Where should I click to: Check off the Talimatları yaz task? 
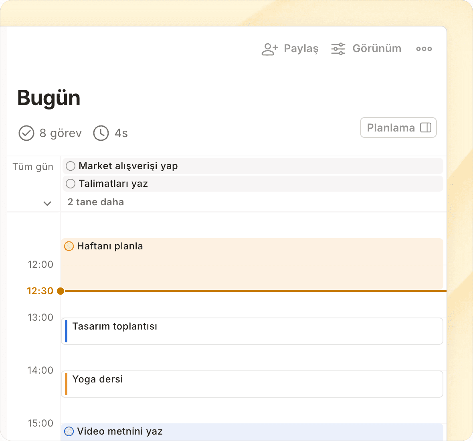click(71, 184)
